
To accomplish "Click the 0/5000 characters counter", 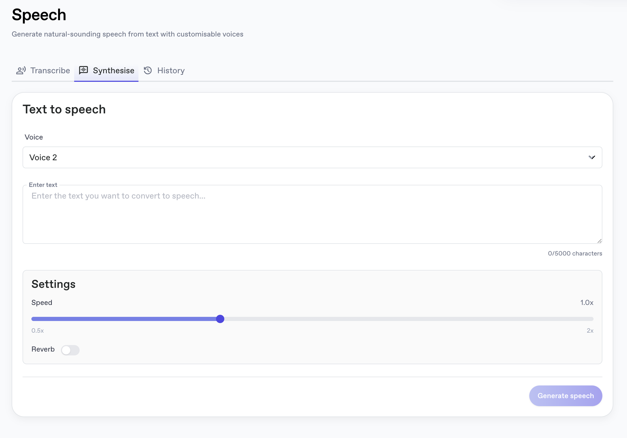I will tap(575, 253).
